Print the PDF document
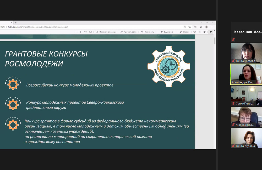The width and height of the screenshot is (262, 170). [x=194, y=32]
